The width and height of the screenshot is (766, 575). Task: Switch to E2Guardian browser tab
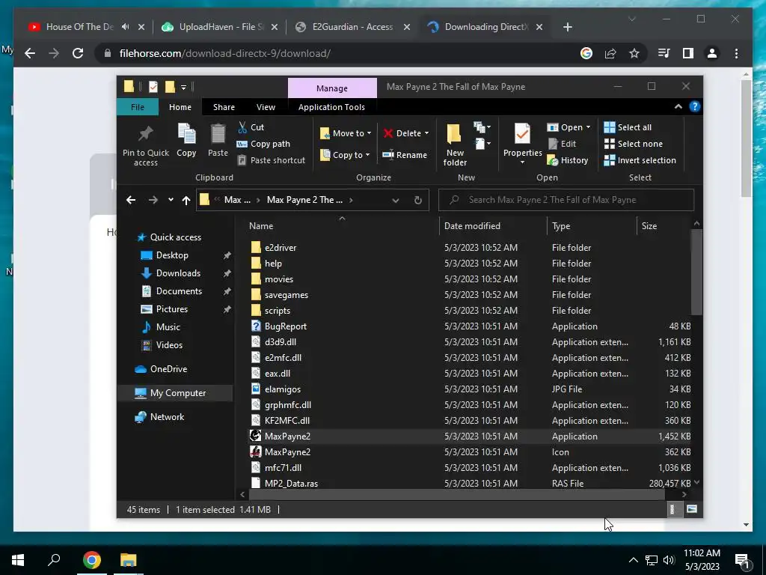353,27
